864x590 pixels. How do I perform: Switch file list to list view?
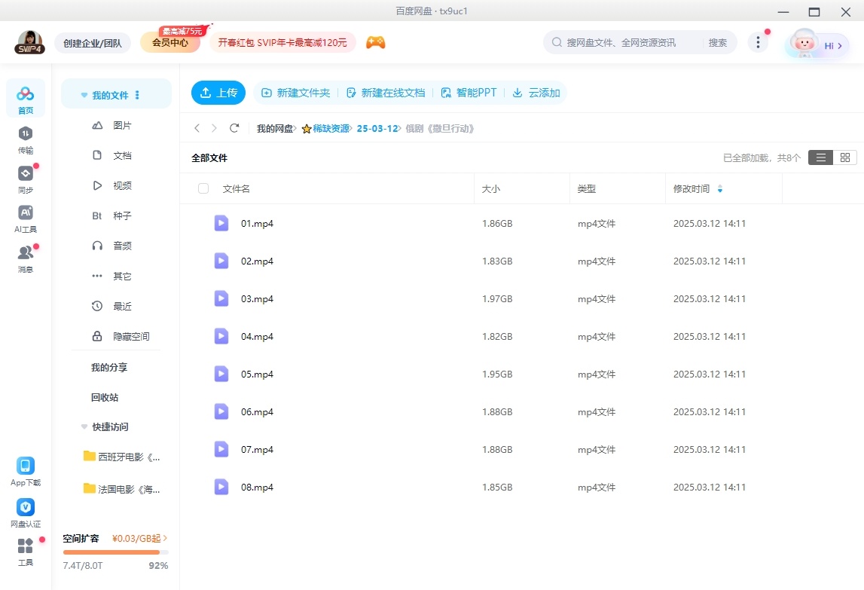820,157
